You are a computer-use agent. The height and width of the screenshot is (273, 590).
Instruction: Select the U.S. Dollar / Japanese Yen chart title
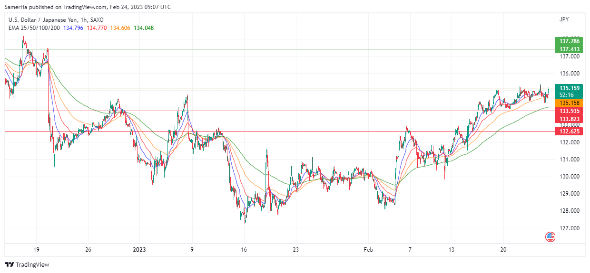pos(56,20)
